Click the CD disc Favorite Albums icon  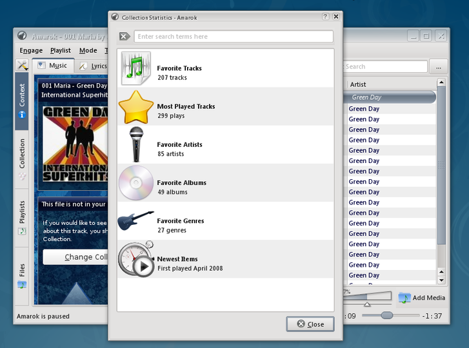tap(136, 182)
